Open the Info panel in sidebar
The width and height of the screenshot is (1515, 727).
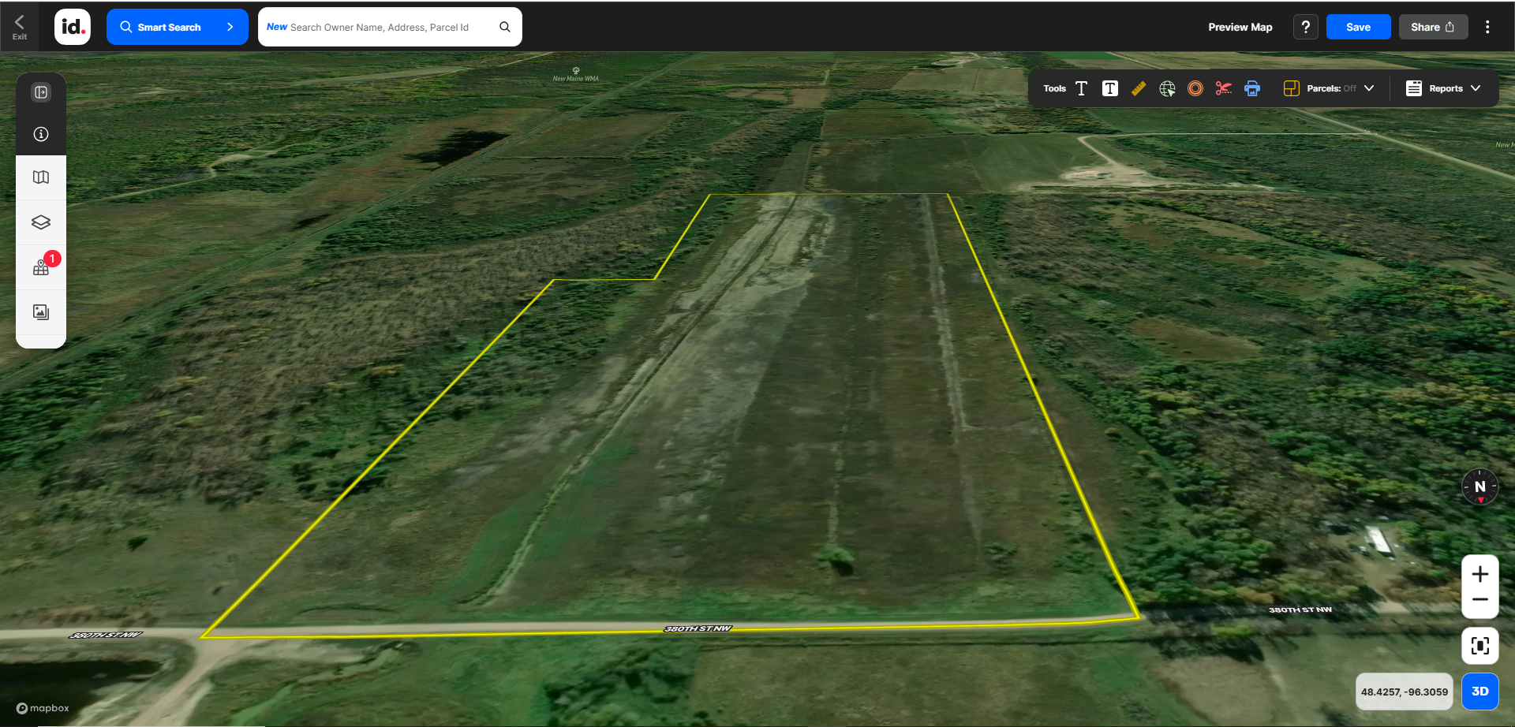41,134
